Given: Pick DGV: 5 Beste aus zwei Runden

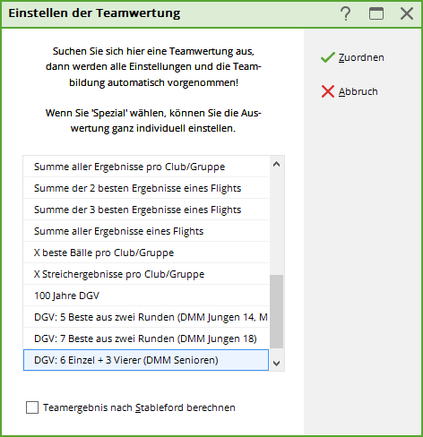Looking at the screenshot, I should 146,317.
